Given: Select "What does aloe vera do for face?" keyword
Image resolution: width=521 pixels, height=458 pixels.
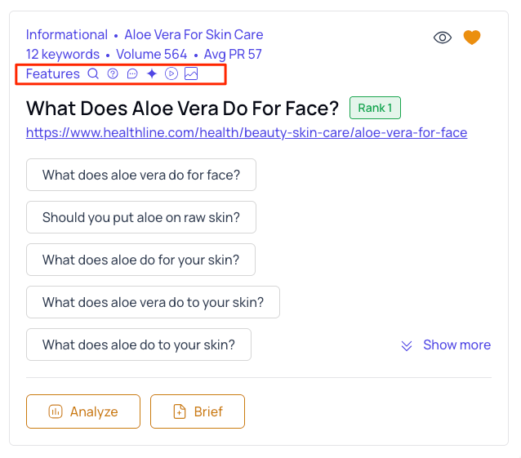Looking at the screenshot, I should coord(141,175).
